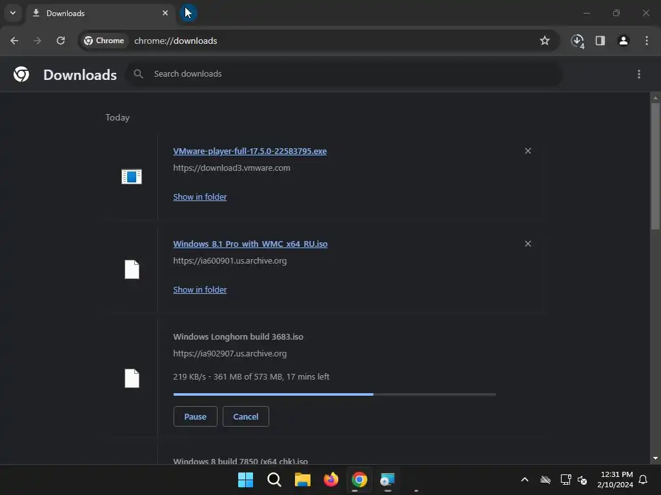Click the Longhorn download progress bar
Viewport: 661px width, 495px height.
coord(334,394)
